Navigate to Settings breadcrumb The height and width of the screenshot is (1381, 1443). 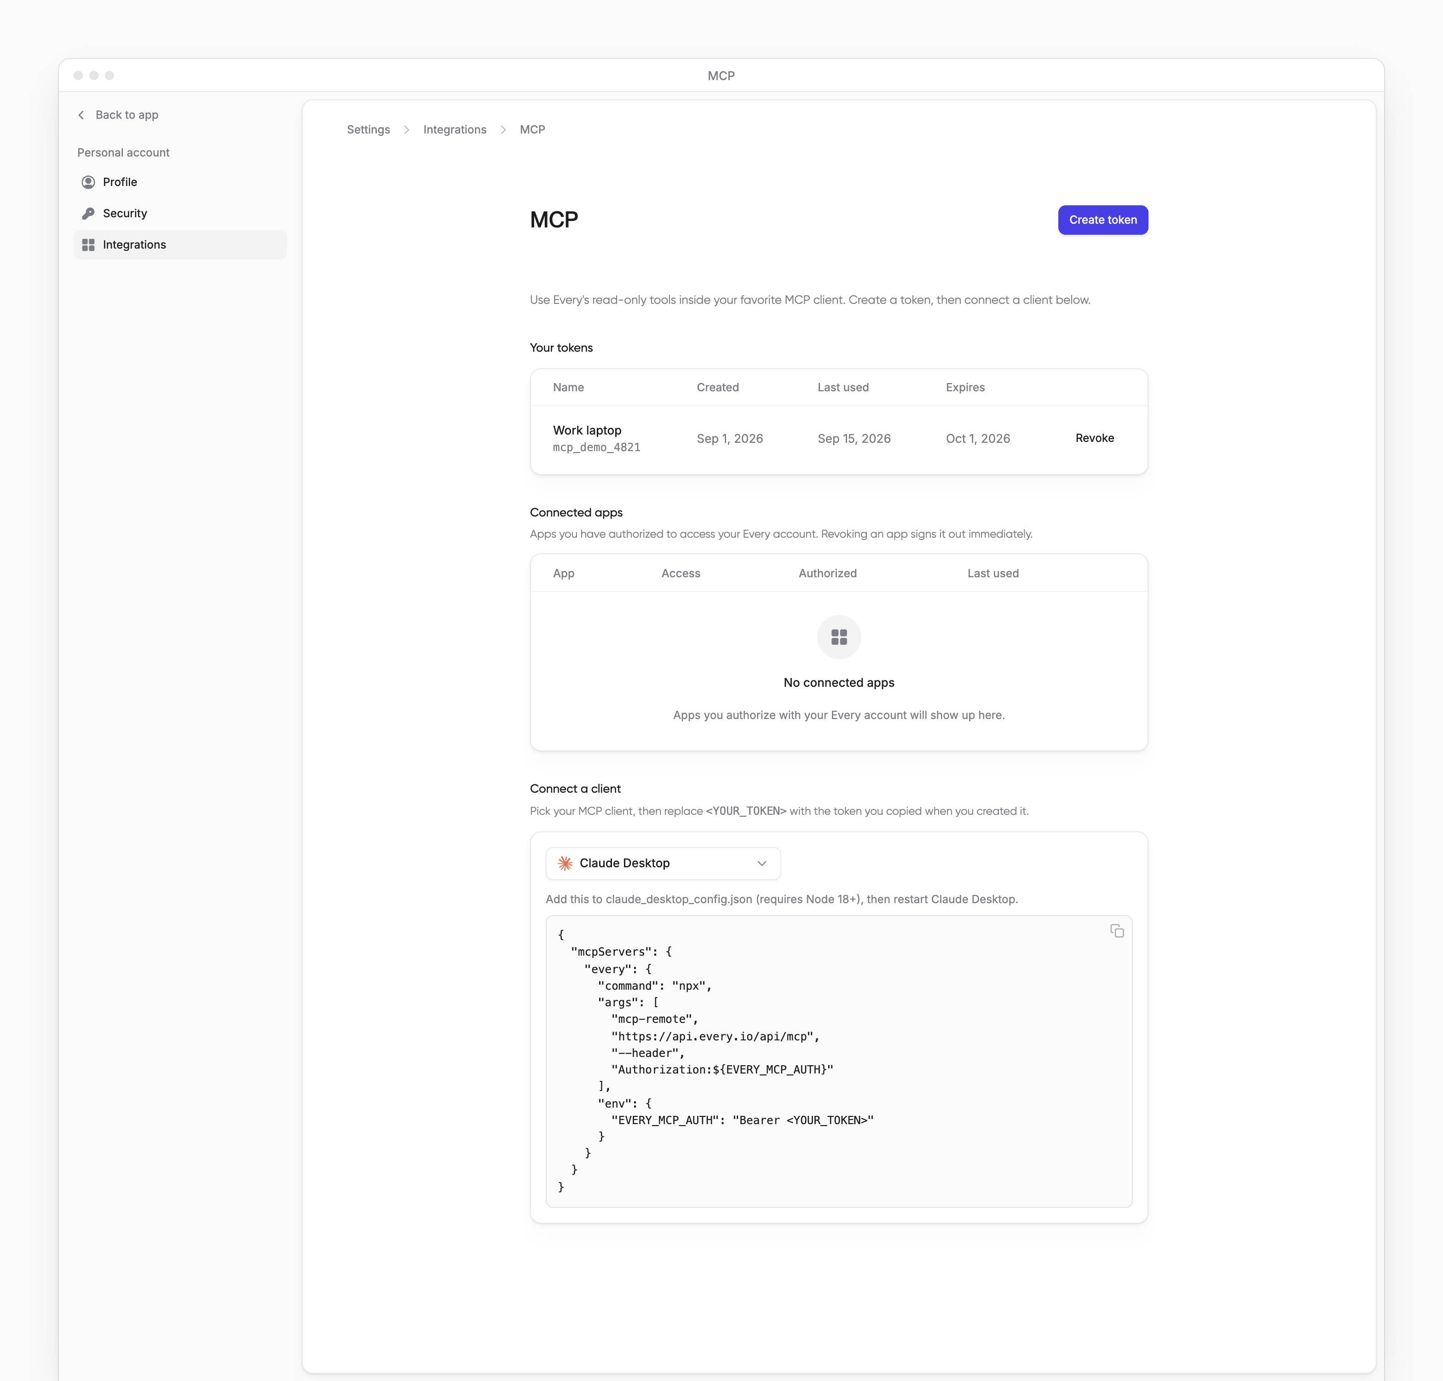(368, 129)
